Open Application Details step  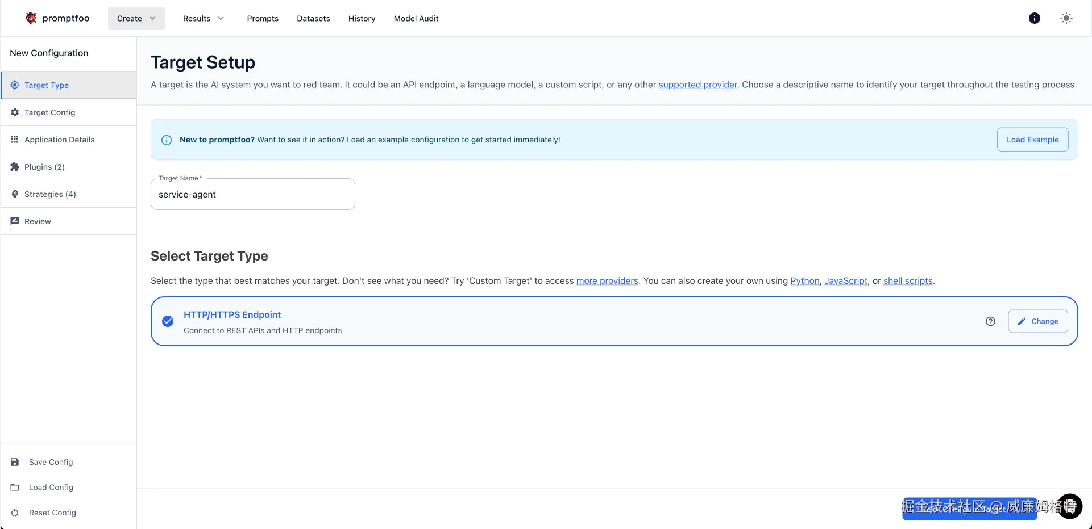pos(59,140)
